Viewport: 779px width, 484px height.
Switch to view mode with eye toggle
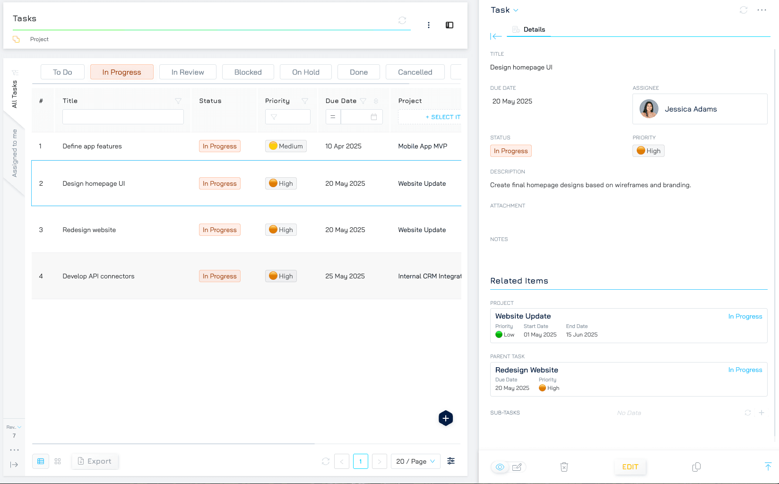click(x=500, y=467)
